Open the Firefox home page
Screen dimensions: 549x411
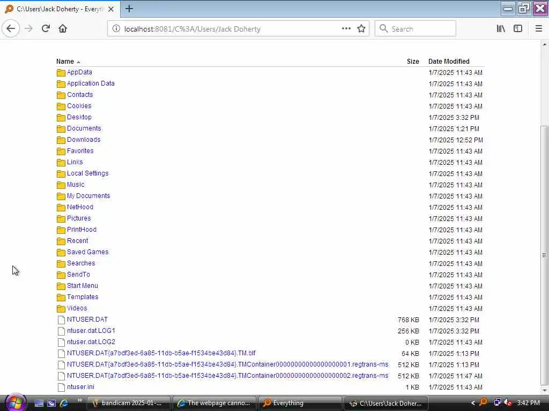click(x=63, y=29)
